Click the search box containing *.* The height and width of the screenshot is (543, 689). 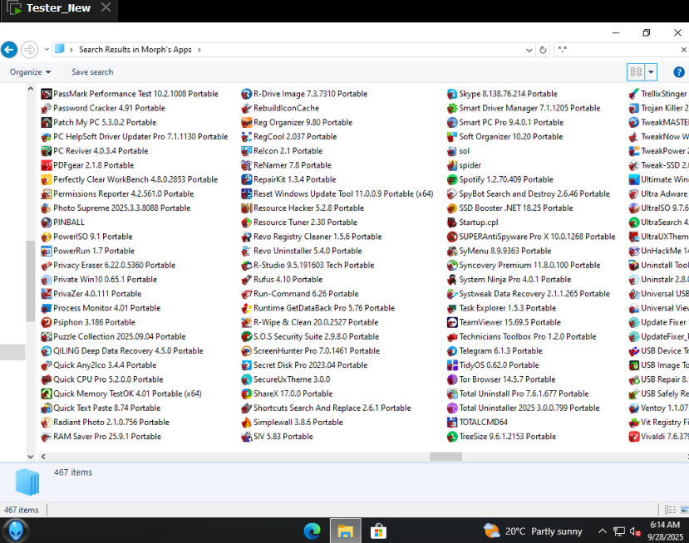pyautogui.click(x=617, y=50)
